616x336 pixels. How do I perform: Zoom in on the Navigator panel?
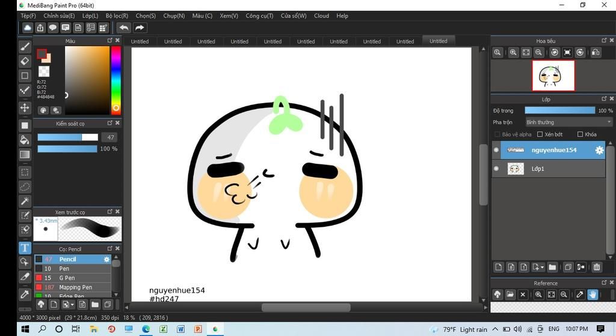click(x=513, y=52)
